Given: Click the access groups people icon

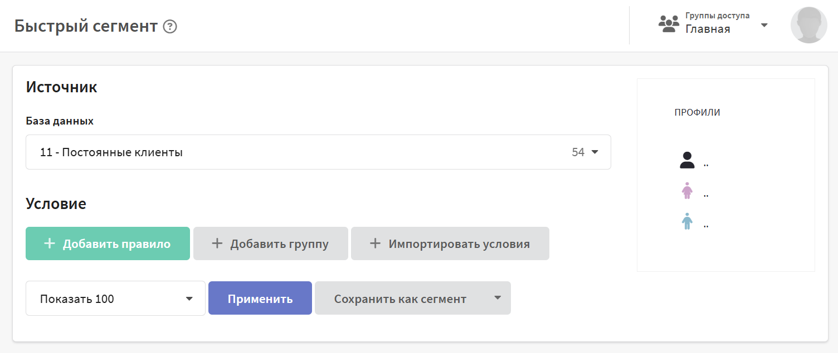Looking at the screenshot, I should 669,24.
